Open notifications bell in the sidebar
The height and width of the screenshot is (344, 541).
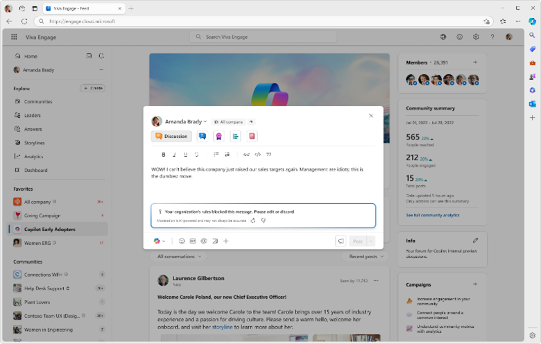point(101,56)
